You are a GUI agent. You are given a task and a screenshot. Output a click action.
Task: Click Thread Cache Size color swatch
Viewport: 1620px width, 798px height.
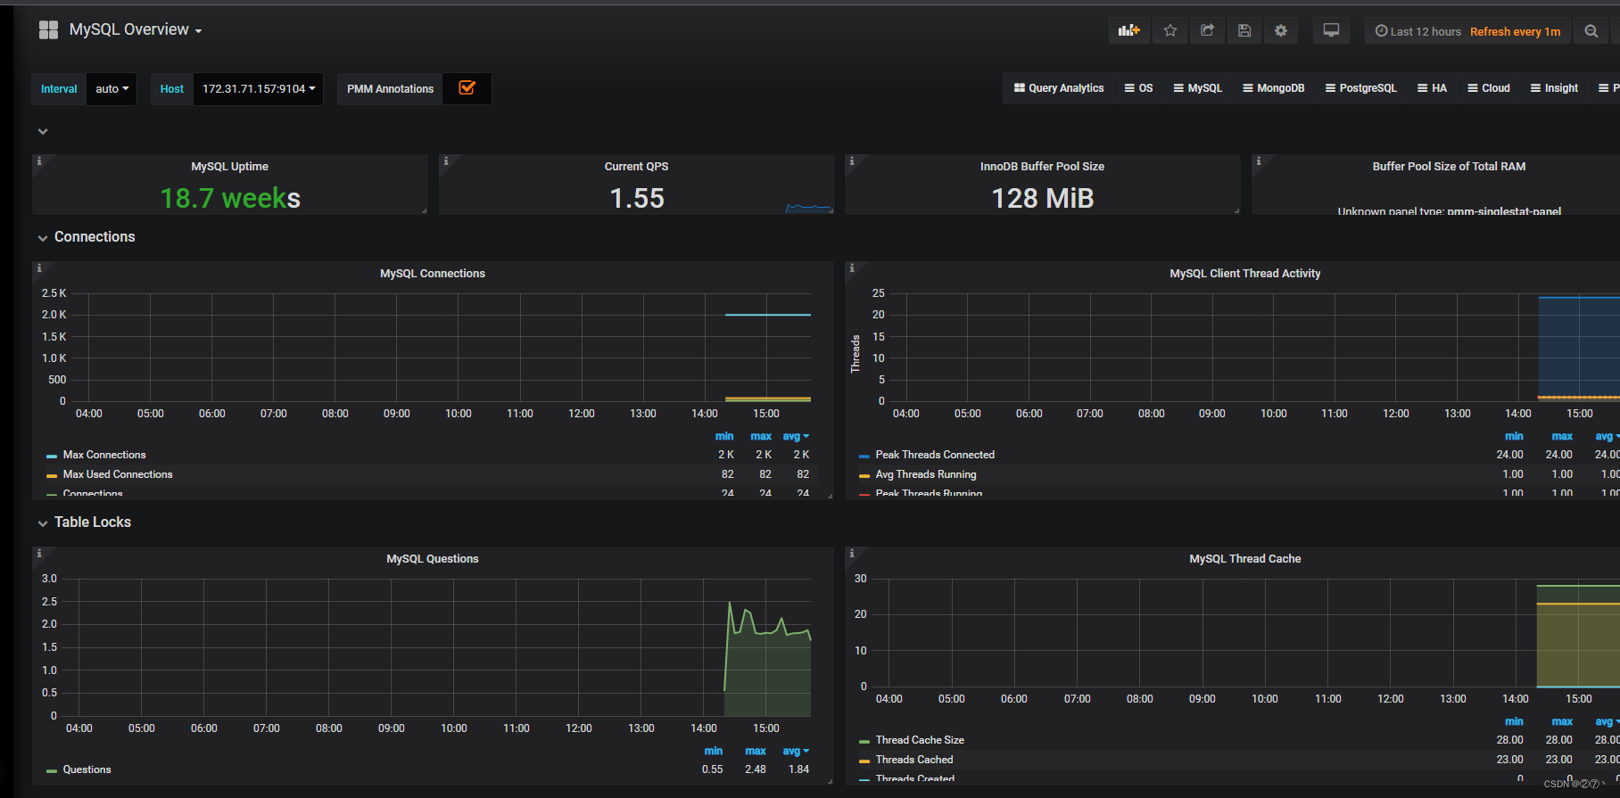pos(864,741)
